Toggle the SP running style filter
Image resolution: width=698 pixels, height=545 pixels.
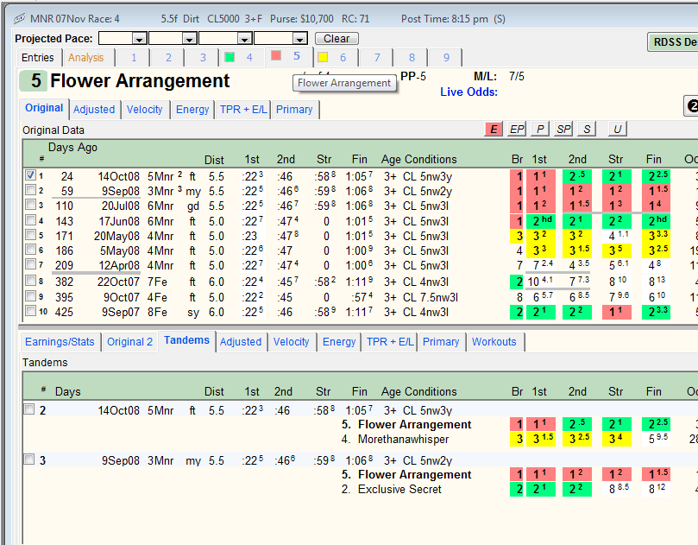563,130
